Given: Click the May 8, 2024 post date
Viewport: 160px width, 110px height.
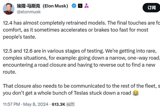Looking at the screenshot, I should point(36,104).
